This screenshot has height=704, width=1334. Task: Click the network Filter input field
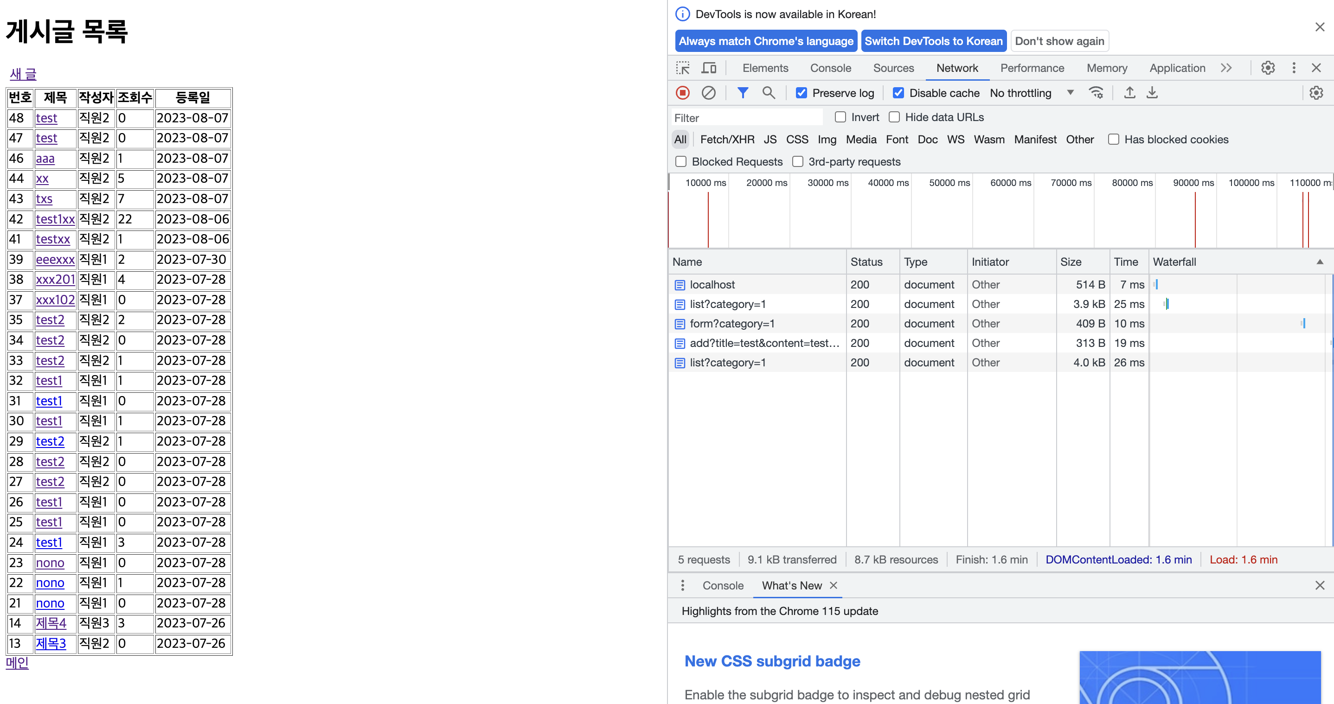click(x=746, y=118)
